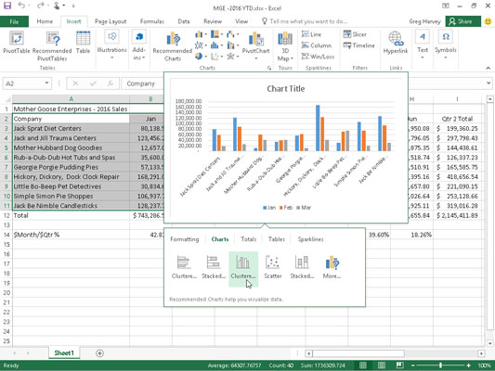Viewport: 495px width, 371px height.
Task: Switch to Normal view in status bar
Action: click(363, 365)
